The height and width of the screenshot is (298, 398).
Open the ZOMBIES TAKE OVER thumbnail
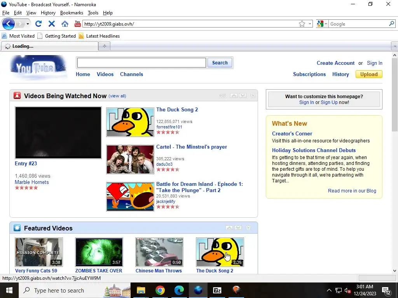[x=99, y=252]
